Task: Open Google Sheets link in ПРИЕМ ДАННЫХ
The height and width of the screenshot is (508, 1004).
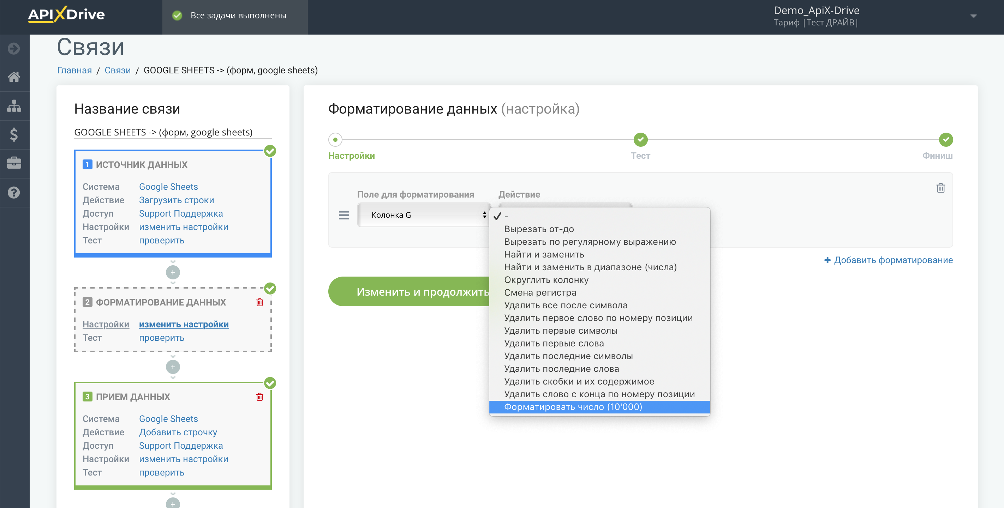Action: pos(168,419)
